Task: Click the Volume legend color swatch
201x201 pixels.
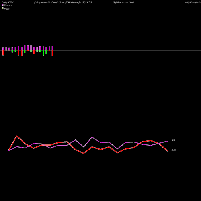Action: point(2,5)
